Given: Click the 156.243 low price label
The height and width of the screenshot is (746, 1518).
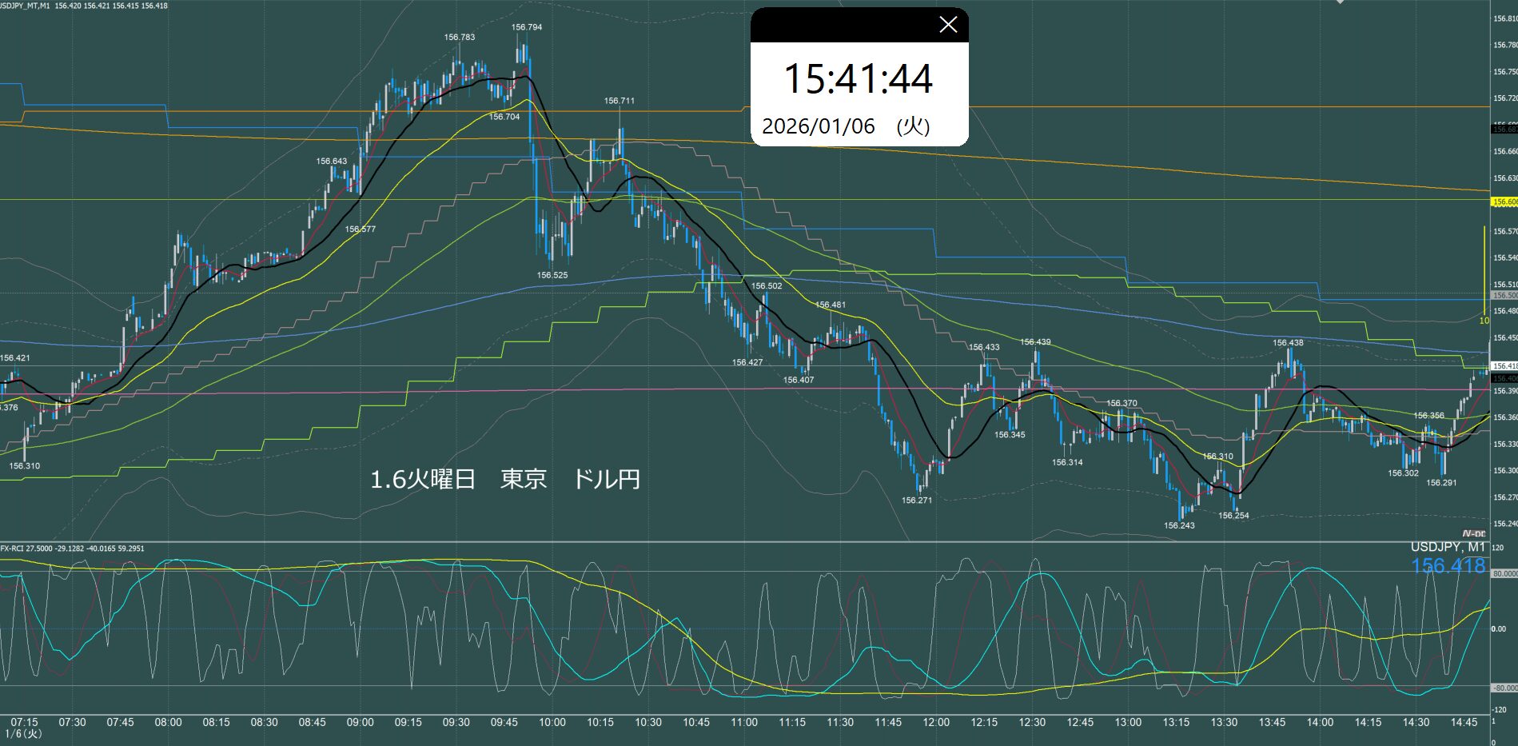Looking at the screenshot, I should pos(1179,525).
